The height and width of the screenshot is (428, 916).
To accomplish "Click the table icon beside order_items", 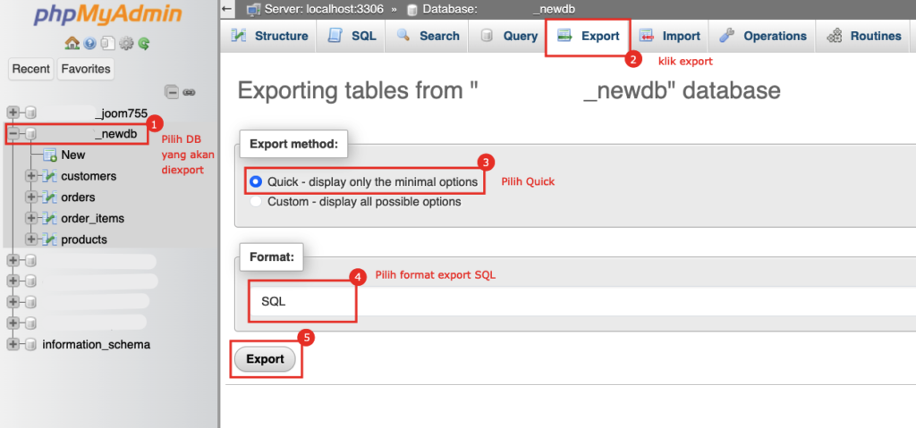I will tap(50, 218).
